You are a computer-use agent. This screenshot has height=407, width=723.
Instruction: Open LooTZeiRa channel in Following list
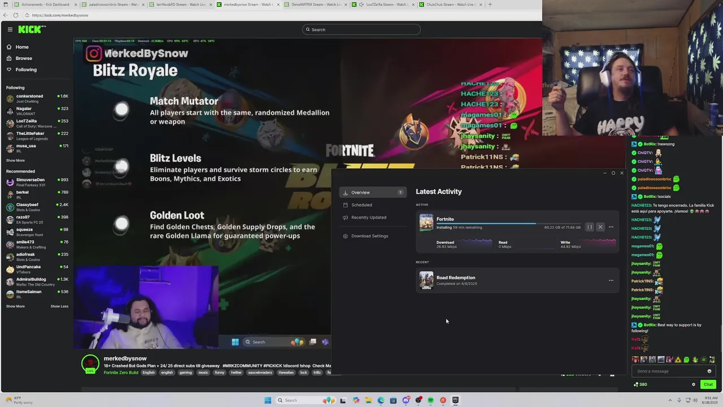click(x=37, y=123)
